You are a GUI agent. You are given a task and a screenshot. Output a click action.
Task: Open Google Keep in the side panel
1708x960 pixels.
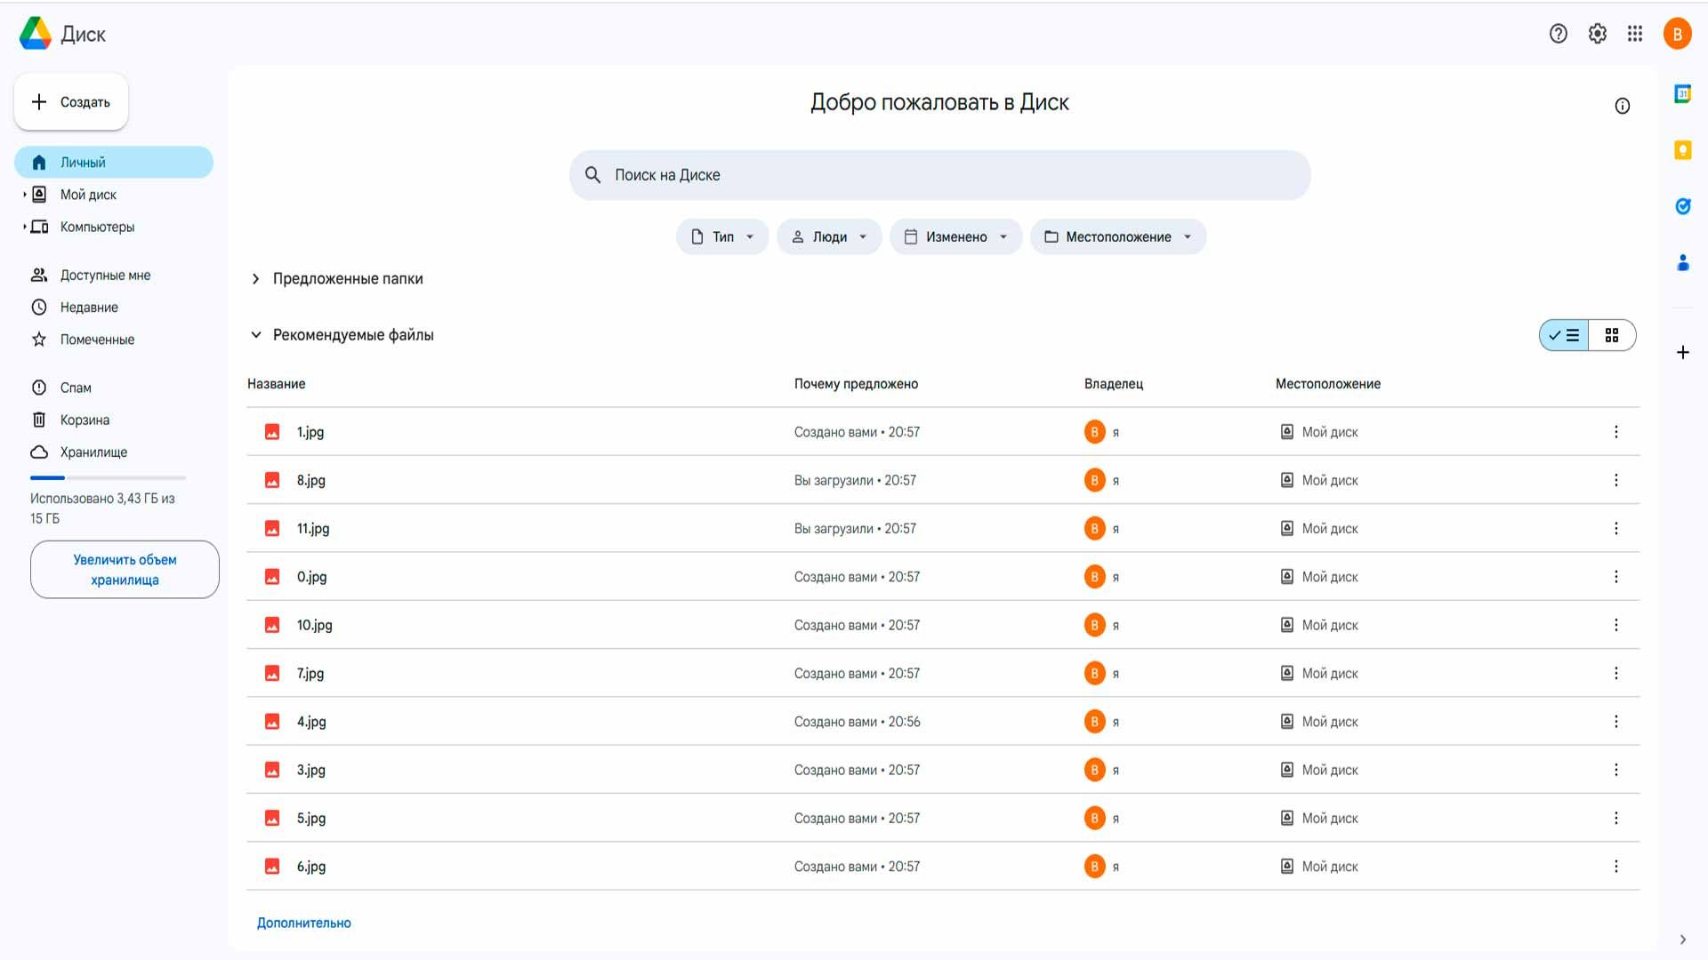click(1683, 150)
